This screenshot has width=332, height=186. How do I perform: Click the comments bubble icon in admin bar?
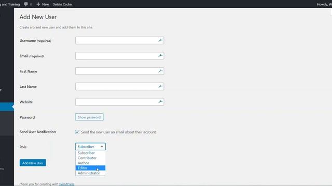click(26, 4)
